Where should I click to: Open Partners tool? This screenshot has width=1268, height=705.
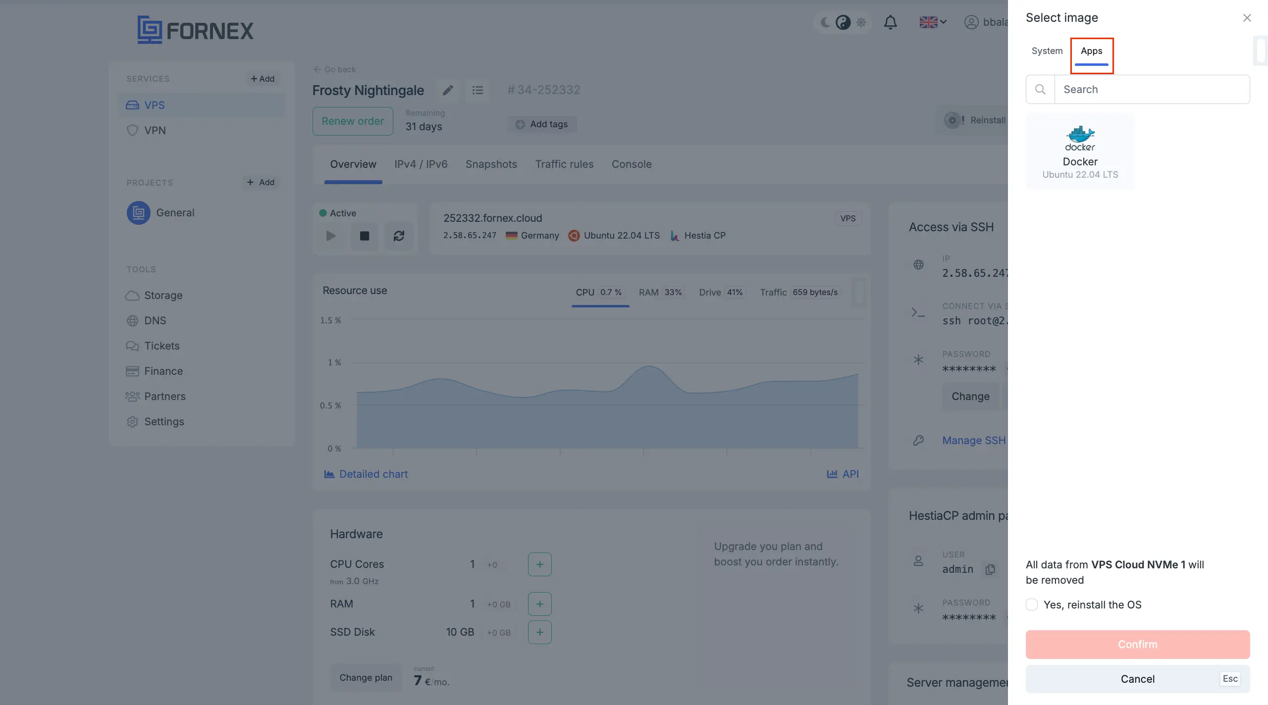click(156, 396)
